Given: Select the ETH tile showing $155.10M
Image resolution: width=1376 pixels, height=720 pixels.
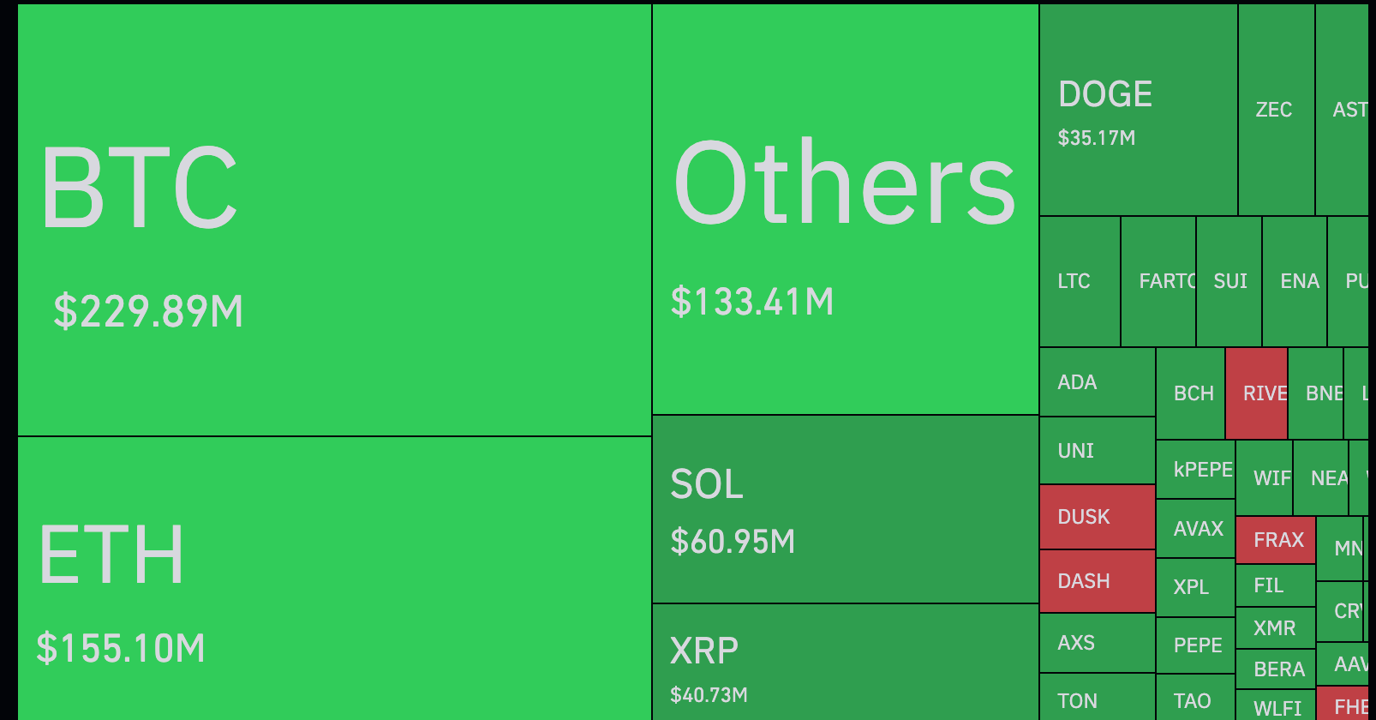Looking at the screenshot, I should 334,578.
